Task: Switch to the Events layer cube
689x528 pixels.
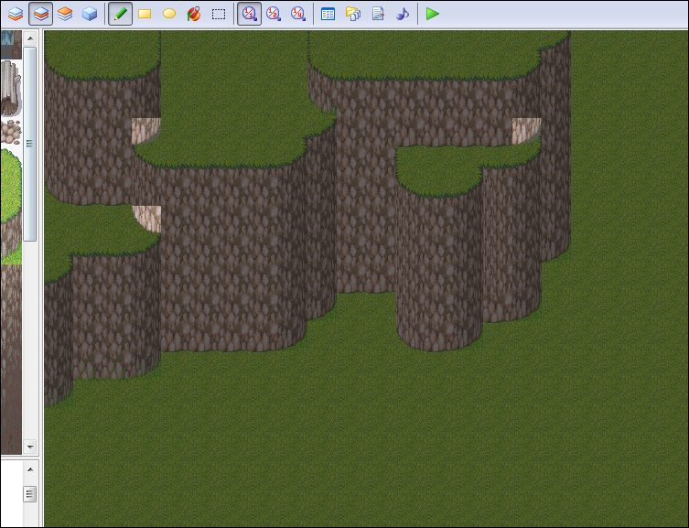Action: pyautogui.click(x=90, y=14)
